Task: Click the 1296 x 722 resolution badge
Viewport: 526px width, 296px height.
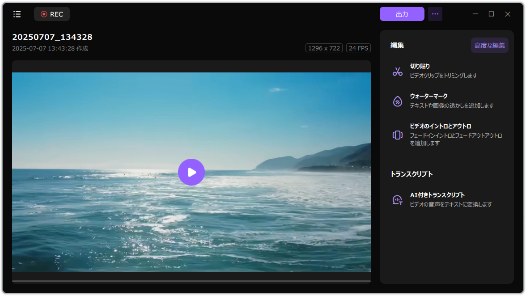Action: (324, 48)
